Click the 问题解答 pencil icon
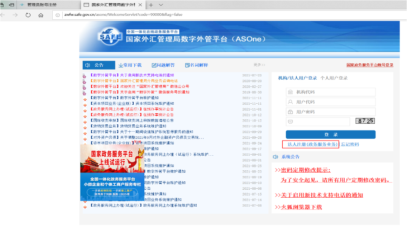 coord(154,65)
